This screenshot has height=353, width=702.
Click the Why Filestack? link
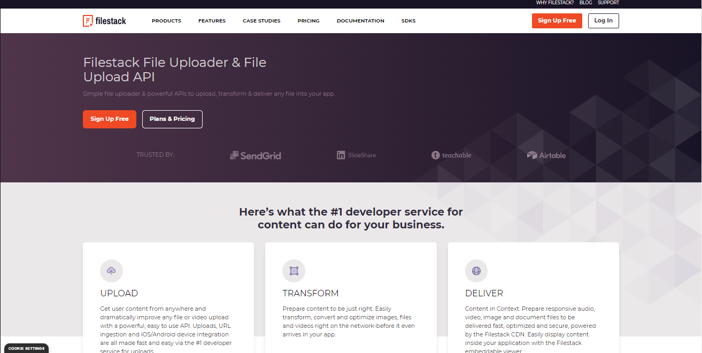click(x=555, y=3)
